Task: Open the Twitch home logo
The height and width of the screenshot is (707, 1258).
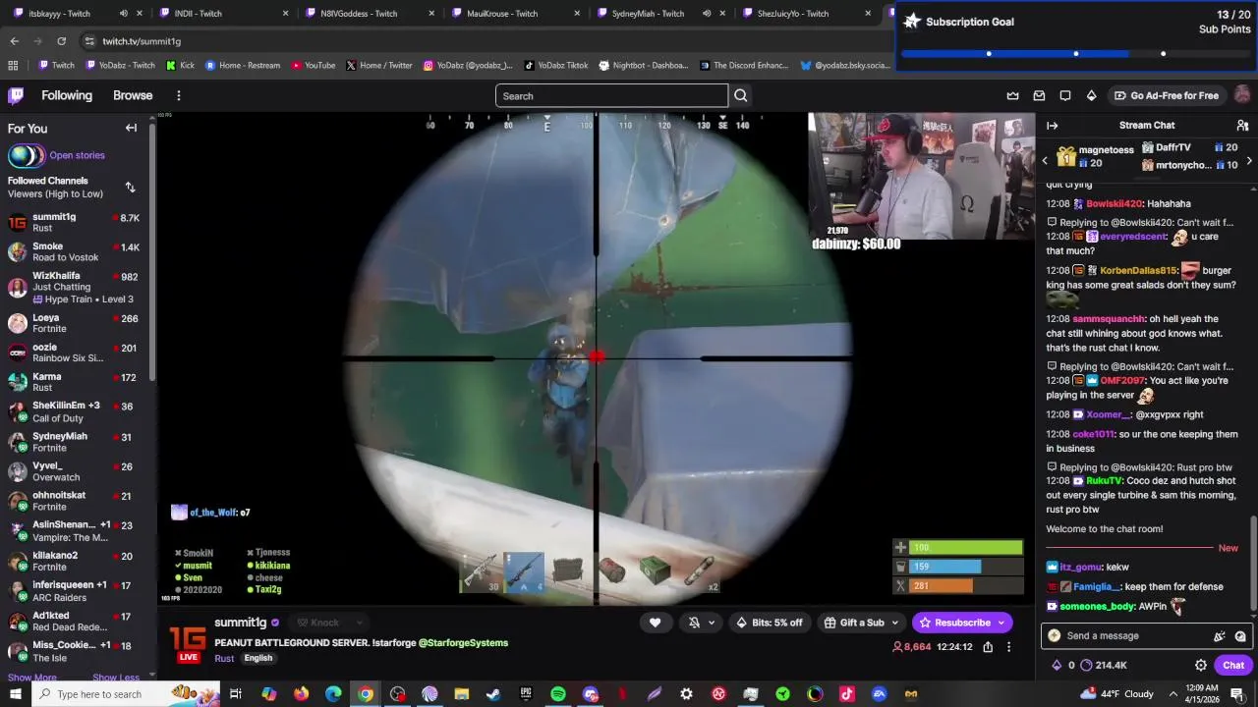Action: click(16, 95)
